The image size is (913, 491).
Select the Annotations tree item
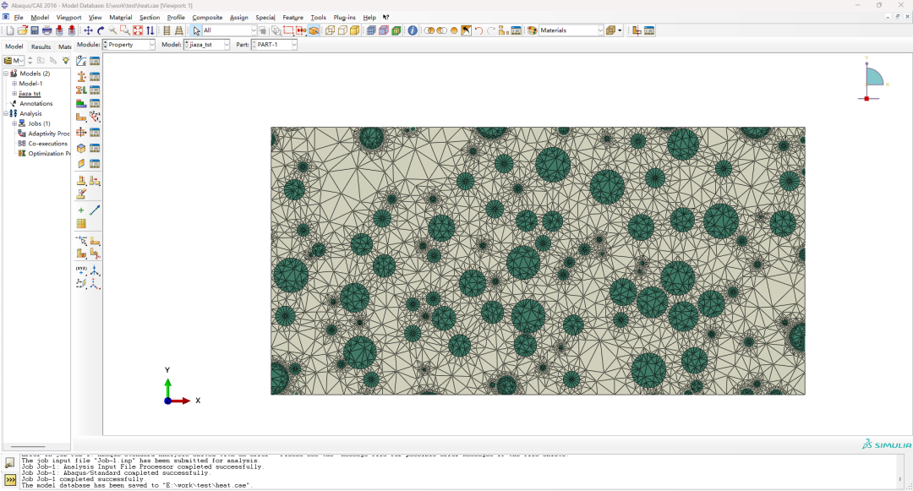[36, 104]
